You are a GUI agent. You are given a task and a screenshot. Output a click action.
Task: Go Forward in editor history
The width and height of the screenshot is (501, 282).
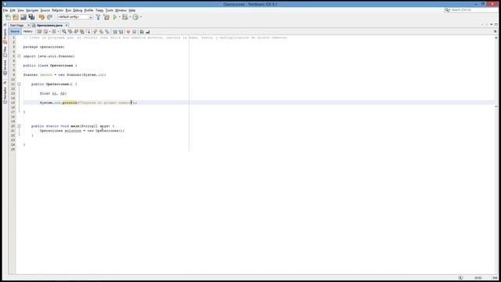coord(54,31)
